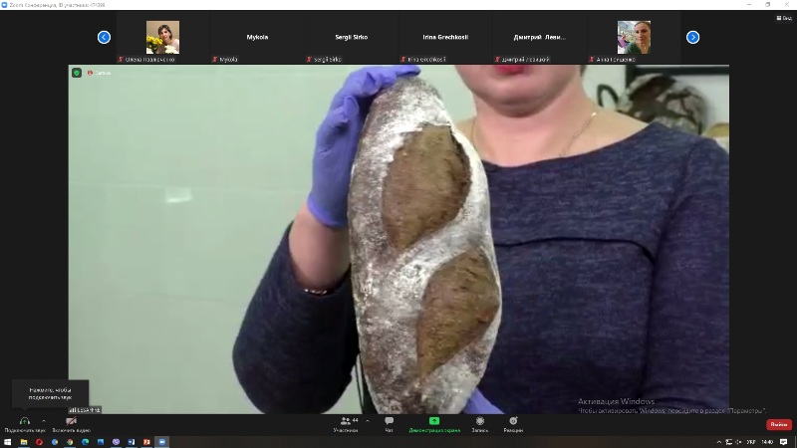Start recording with the Record icon

pos(479,423)
